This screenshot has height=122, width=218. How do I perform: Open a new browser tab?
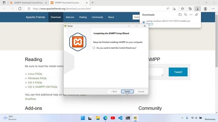click(93, 3)
